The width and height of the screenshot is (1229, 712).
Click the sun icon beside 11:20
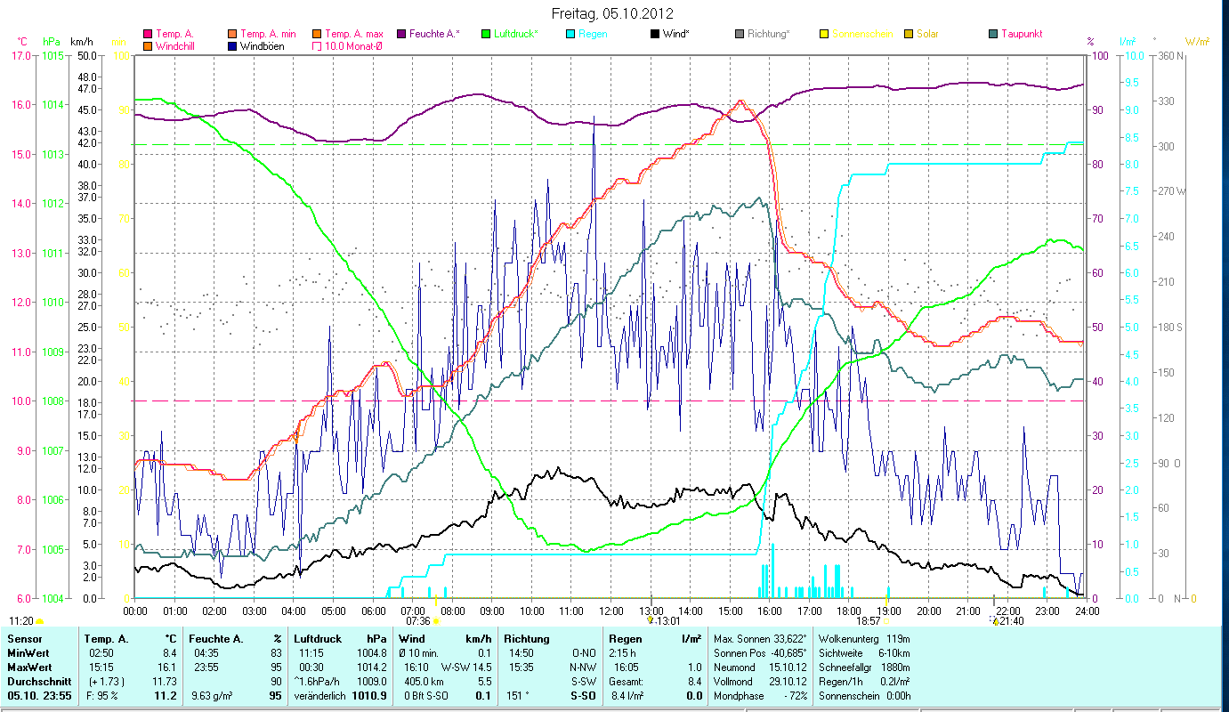pos(40,621)
